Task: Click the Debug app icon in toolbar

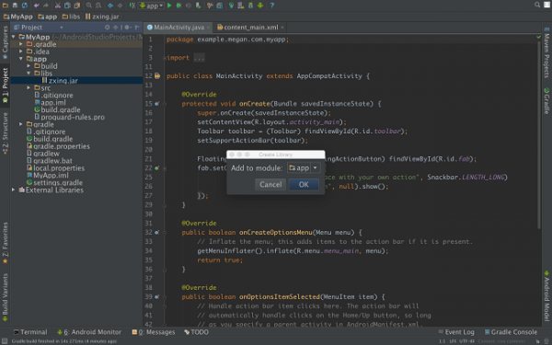Action: pos(178,6)
